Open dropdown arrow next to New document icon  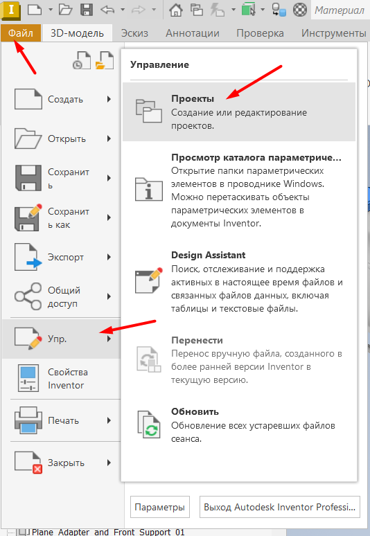click(51, 10)
